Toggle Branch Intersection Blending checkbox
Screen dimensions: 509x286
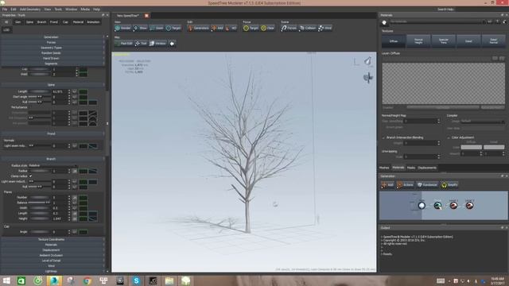coord(383,137)
